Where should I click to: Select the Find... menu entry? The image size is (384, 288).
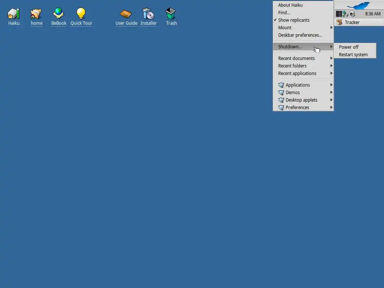coord(303,12)
